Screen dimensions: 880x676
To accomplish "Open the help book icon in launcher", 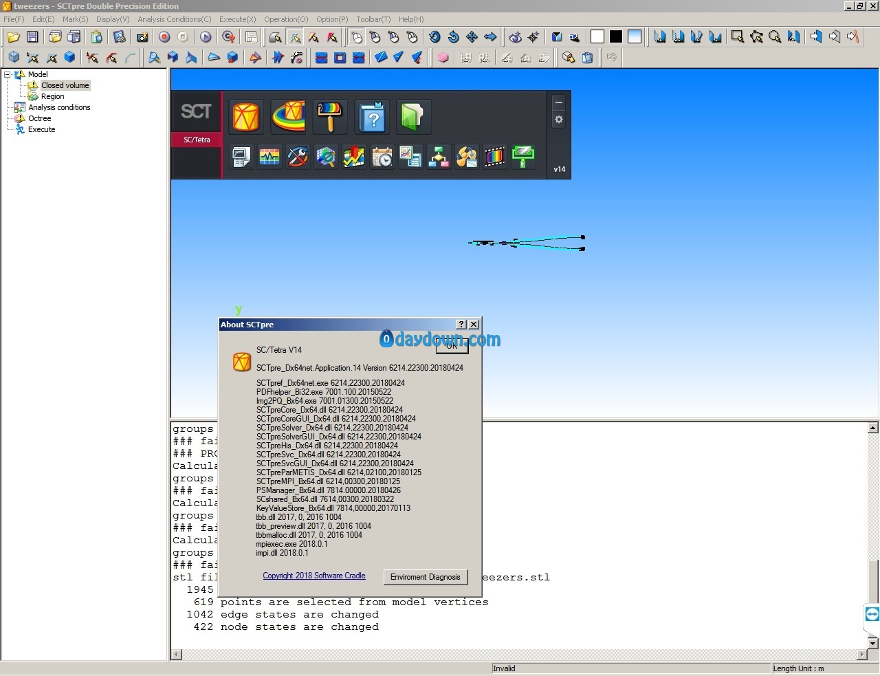I will [x=372, y=116].
